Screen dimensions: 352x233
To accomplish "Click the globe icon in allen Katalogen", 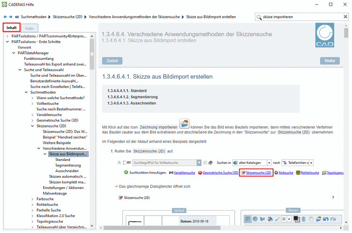I will coord(235,163).
